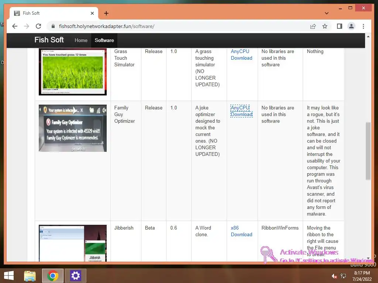
Task: Open Jibberish screenshot thumbnail
Action: 73,243
